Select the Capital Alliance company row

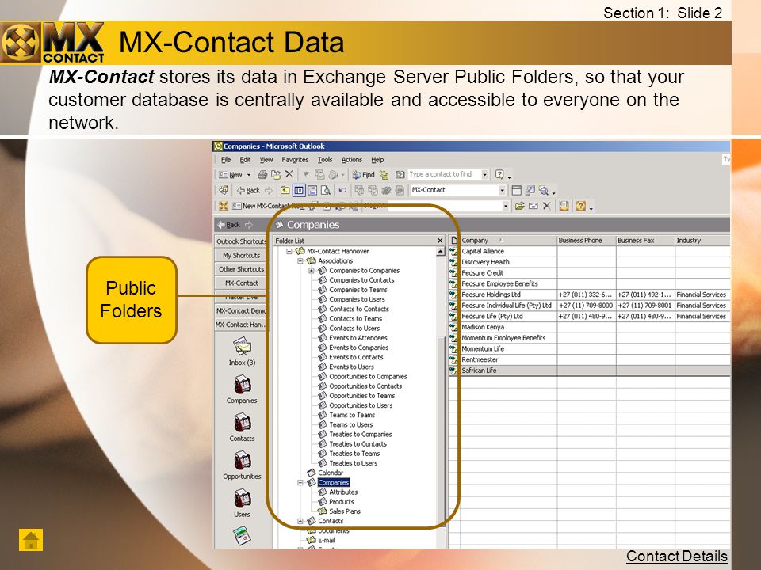point(590,251)
